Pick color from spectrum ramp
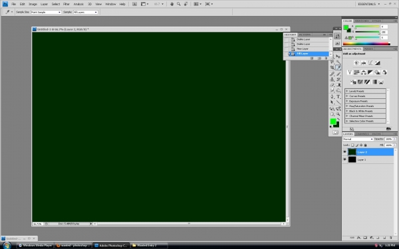This screenshot has width=399, height=249. [x=366, y=44]
